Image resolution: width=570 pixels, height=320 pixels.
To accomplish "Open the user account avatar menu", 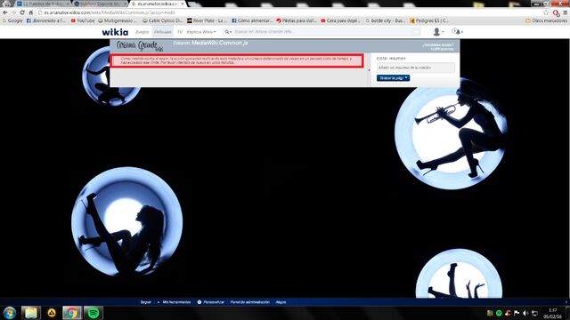I will point(437,32).
